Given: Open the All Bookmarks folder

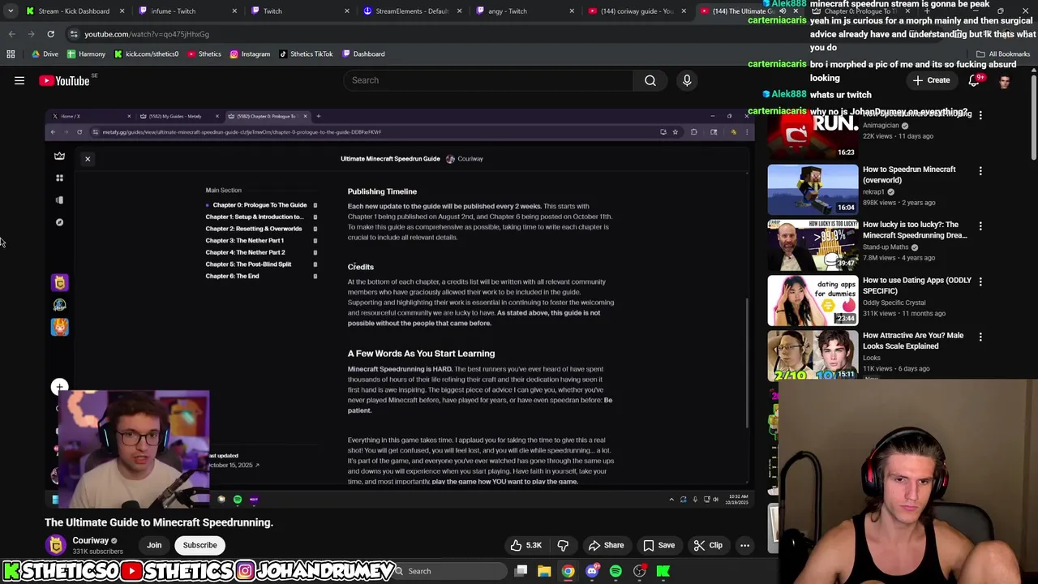Looking at the screenshot, I should [x=1003, y=54].
